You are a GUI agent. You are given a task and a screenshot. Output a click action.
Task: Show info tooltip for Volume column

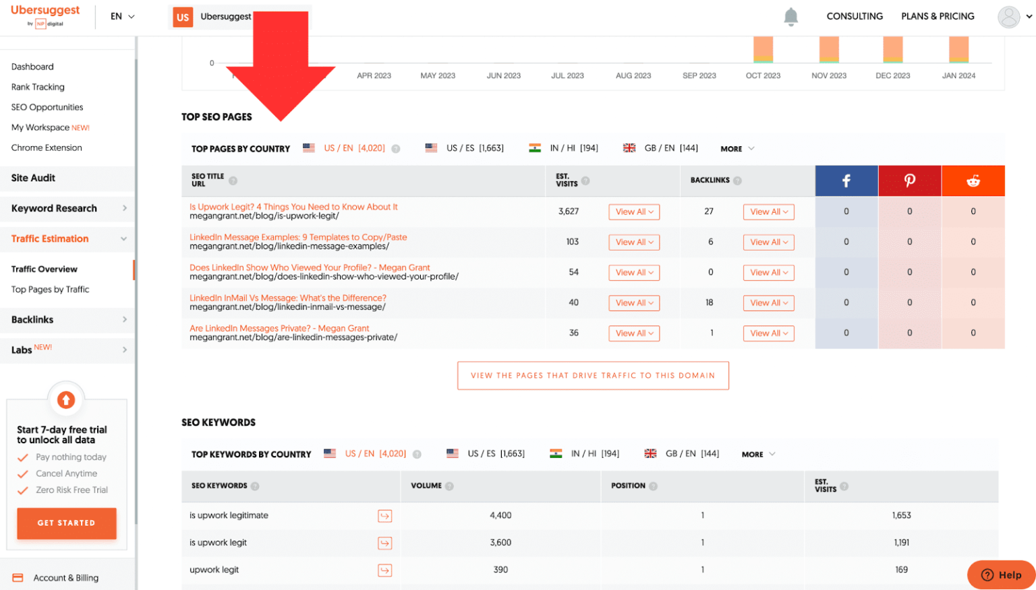point(449,486)
